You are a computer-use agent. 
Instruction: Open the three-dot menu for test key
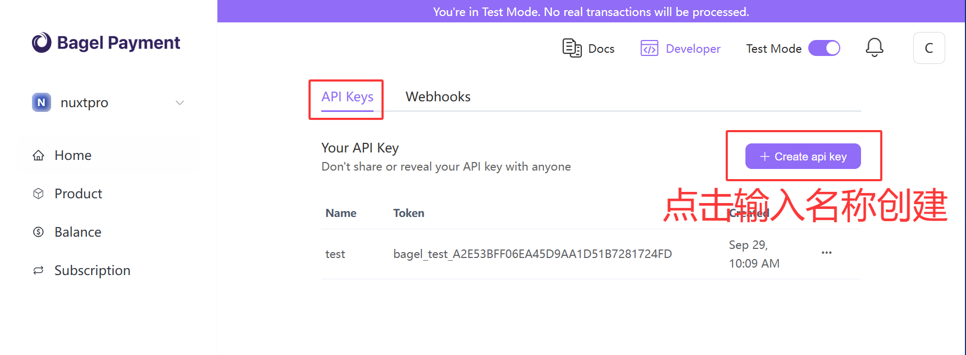tap(826, 253)
